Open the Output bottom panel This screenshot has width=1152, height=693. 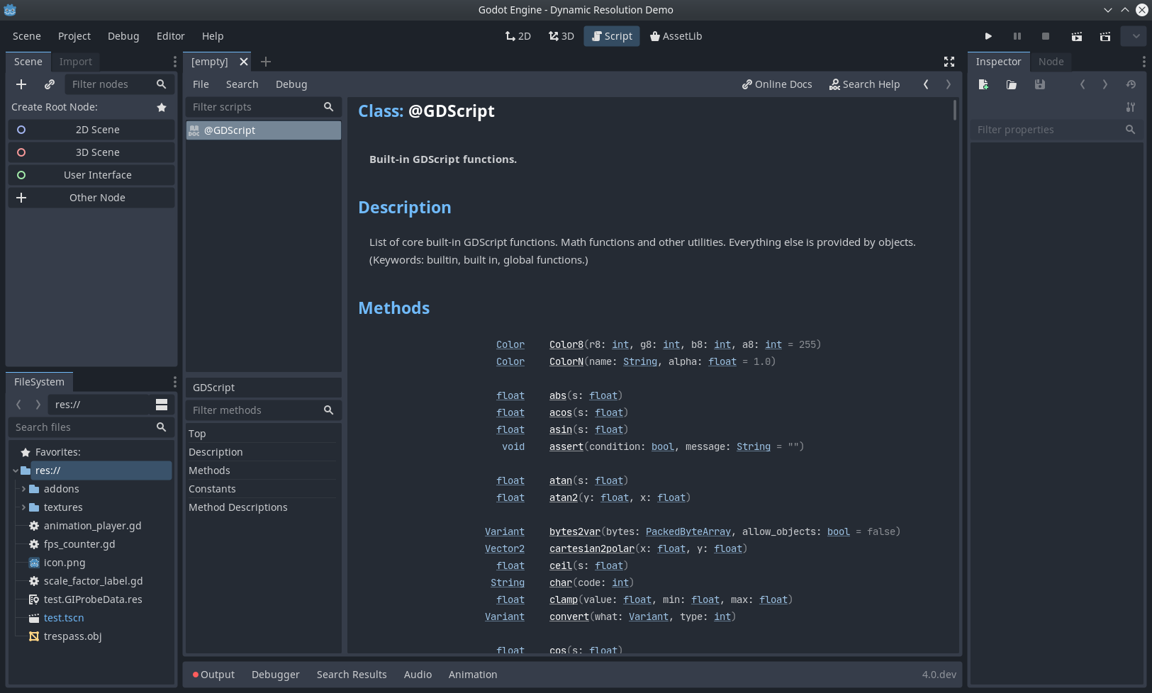(213, 675)
